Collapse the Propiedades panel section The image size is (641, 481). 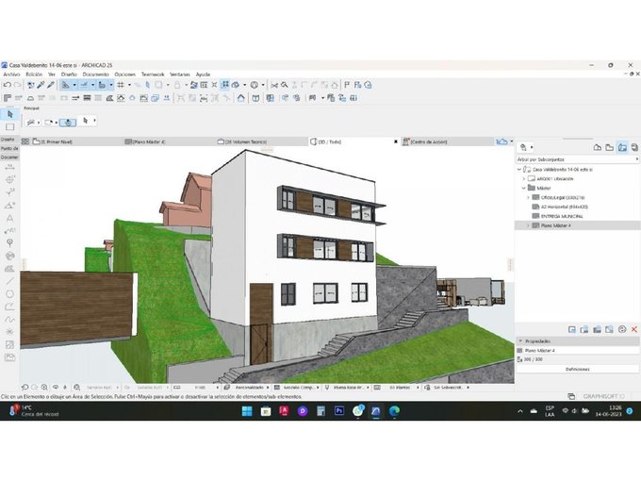coord(521,340)
